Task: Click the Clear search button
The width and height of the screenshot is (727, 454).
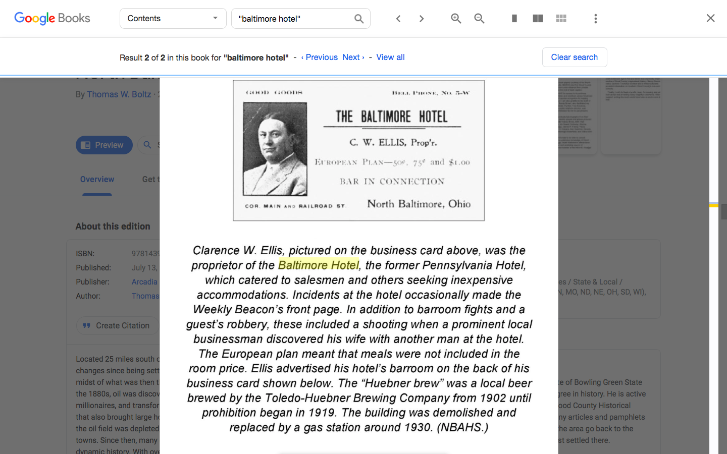Action: [575, 57]
